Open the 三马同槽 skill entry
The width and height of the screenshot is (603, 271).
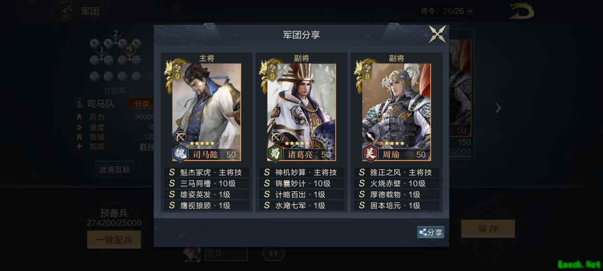coord(206,183)
